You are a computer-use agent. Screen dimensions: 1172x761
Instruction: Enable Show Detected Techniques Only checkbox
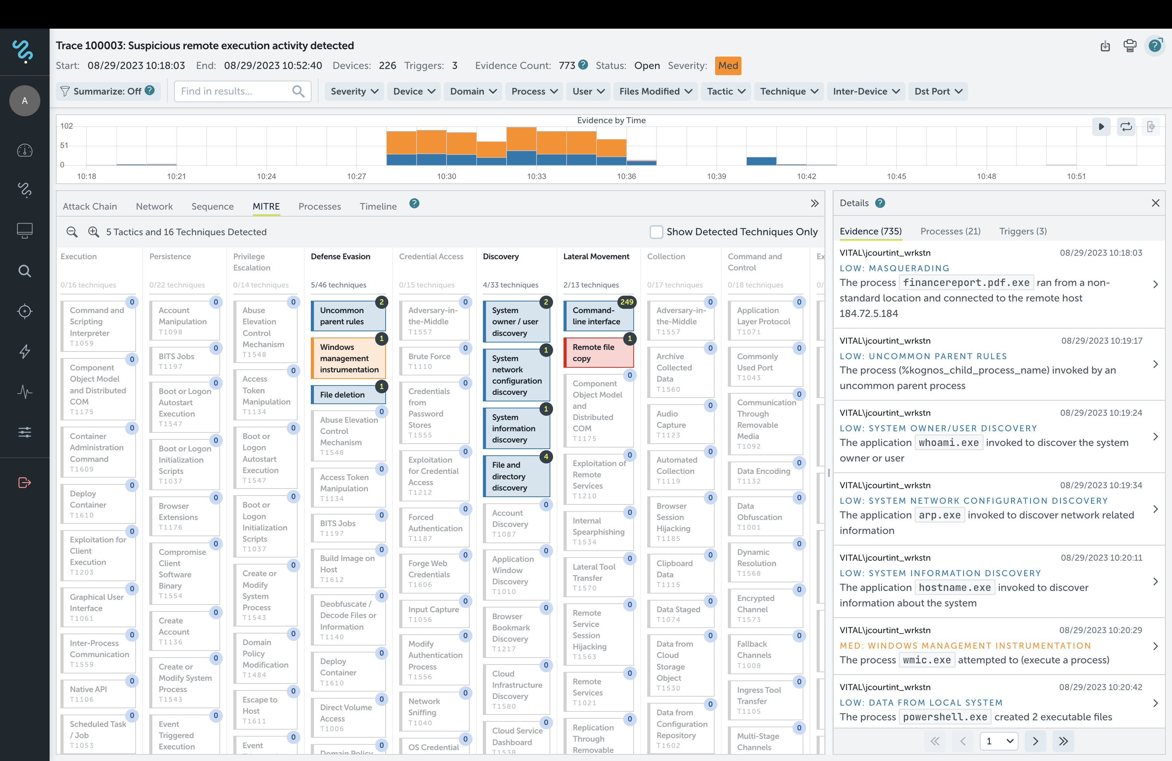pos(656,232)
